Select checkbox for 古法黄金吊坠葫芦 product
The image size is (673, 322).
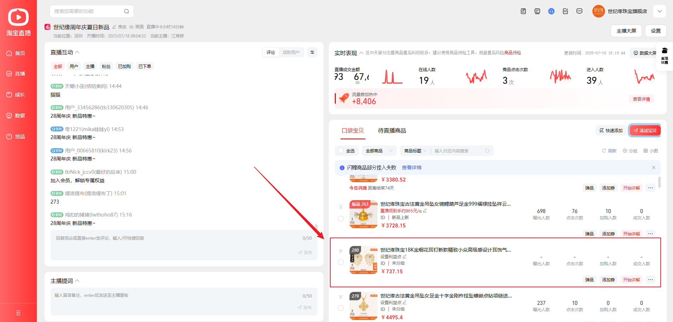click(x=341, y=219)
